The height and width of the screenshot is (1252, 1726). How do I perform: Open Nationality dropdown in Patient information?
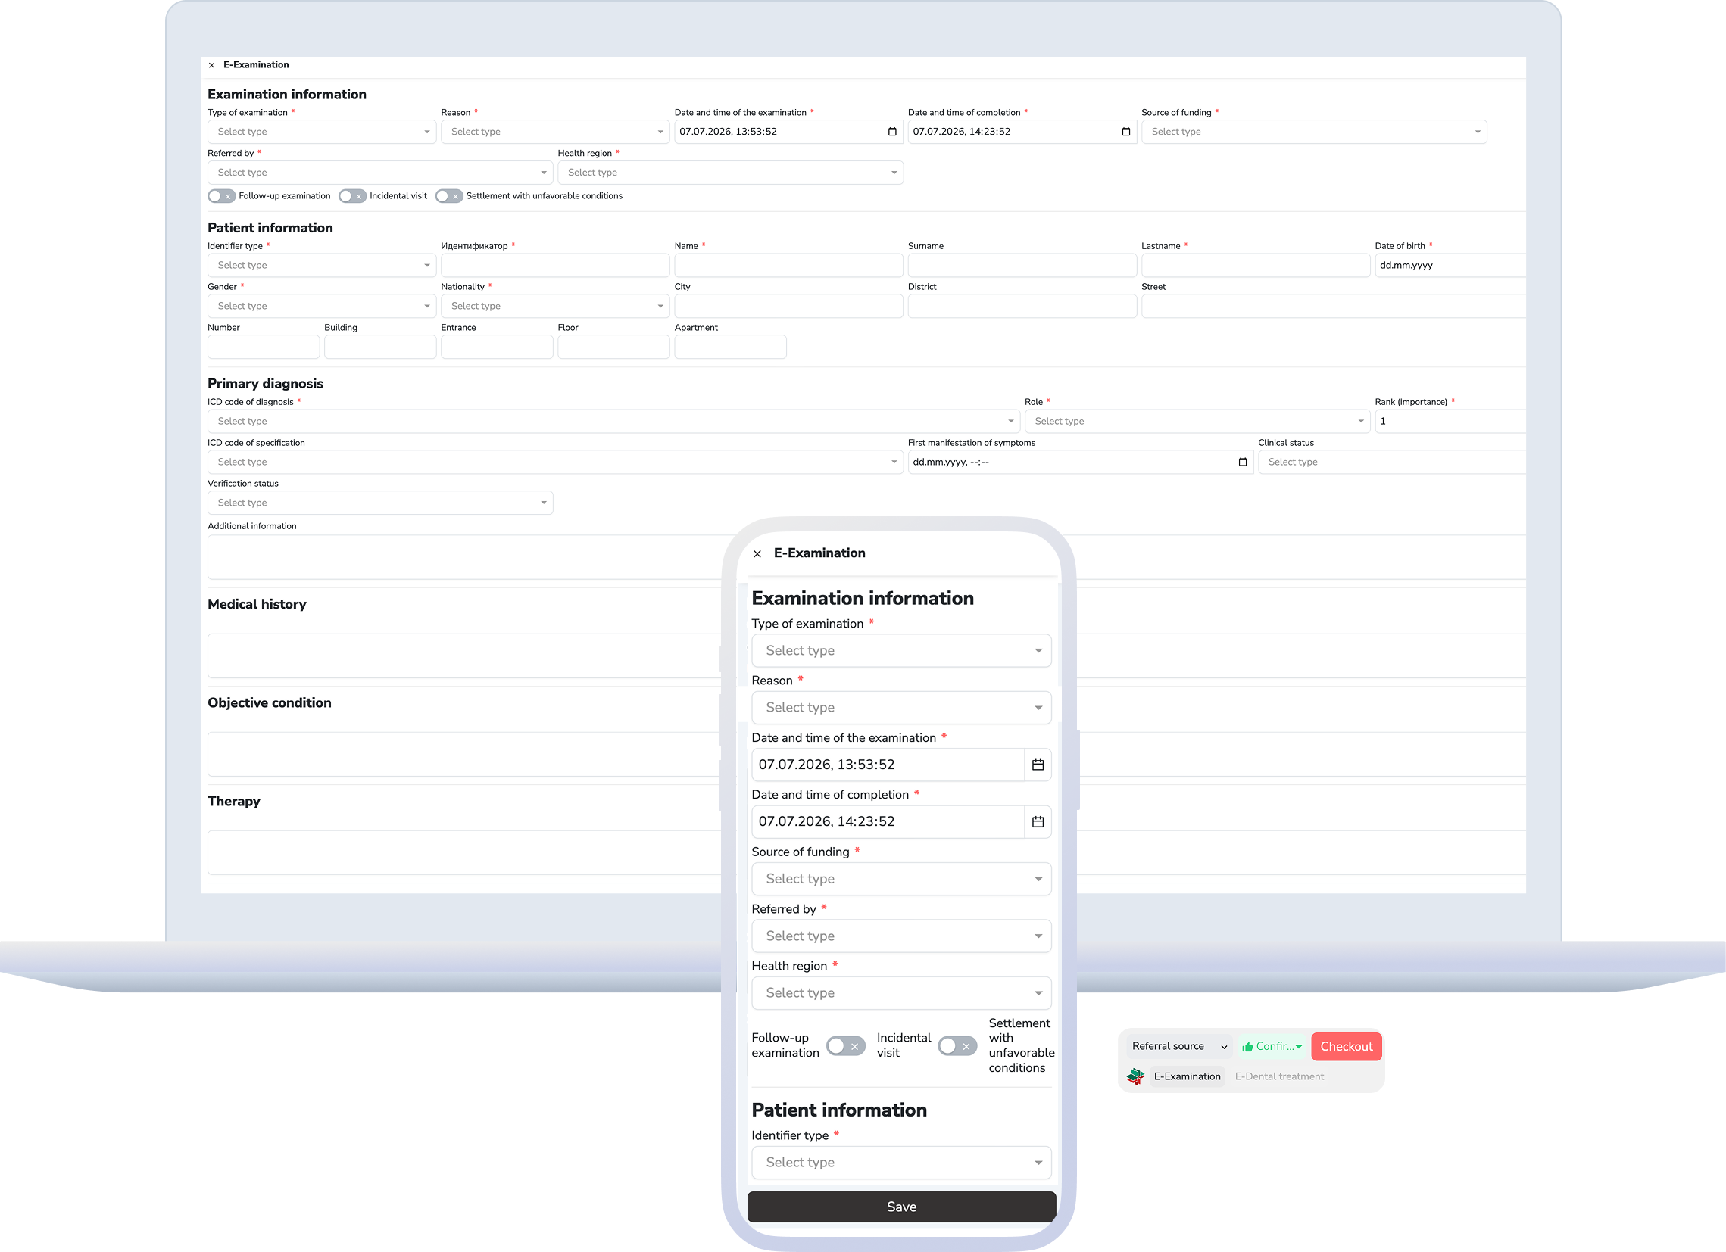click(555, 306)
